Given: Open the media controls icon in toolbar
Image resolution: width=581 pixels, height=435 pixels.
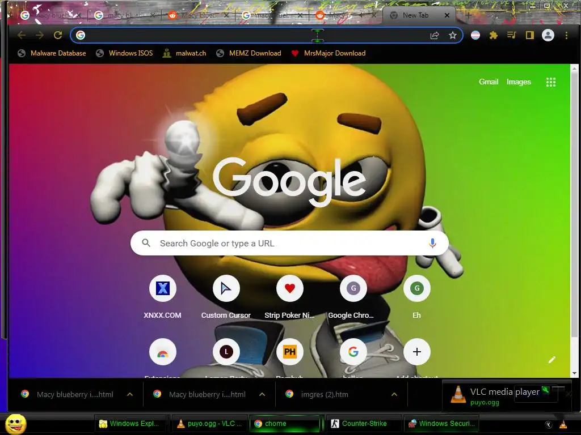Looking at the screenshot, I should (511, 35).
